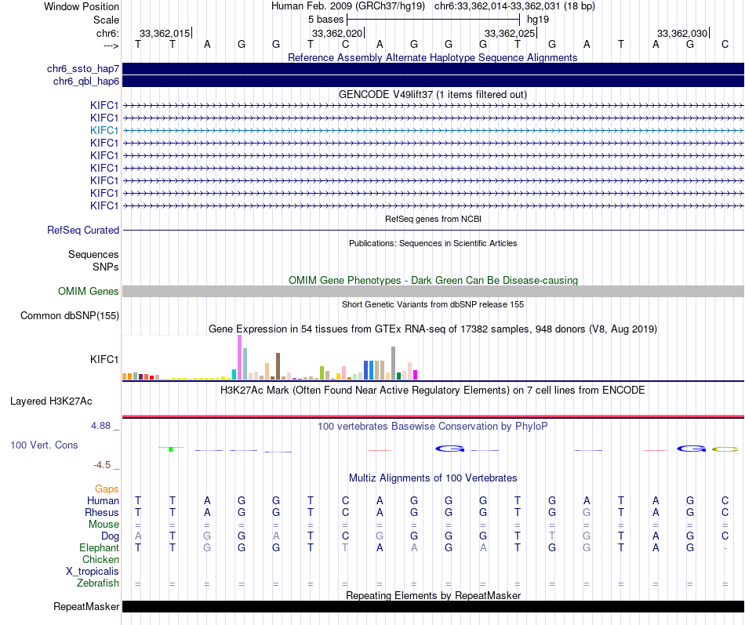Click the SNPs track label
The width and height of the screenshot is (745, 625).
pyautogui.click(x=106, y=267)
